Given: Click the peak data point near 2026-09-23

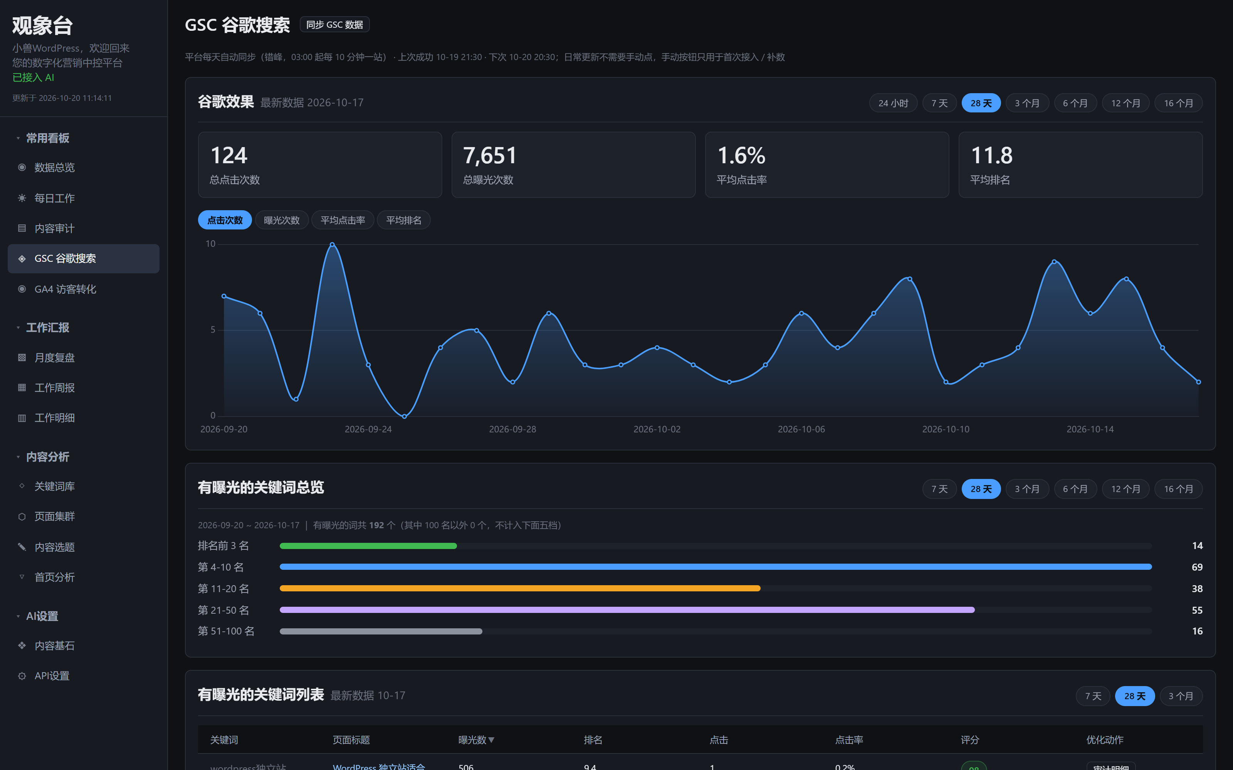Looking at the screenshot, I should point(332,244).
